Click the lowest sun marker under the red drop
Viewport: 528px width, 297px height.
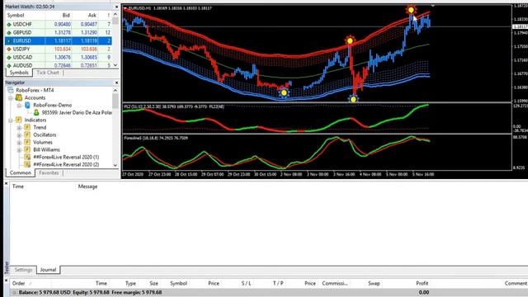[353, 99]
